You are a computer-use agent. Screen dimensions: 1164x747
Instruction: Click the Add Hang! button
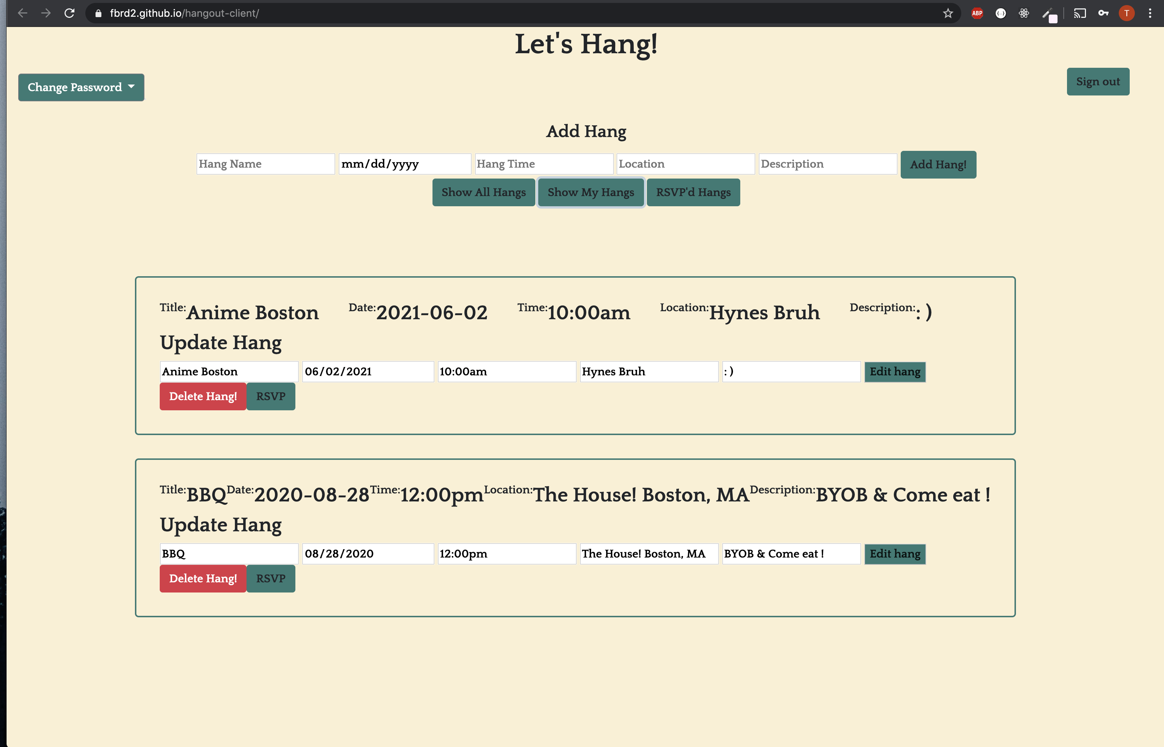click(x=938, y=164)
